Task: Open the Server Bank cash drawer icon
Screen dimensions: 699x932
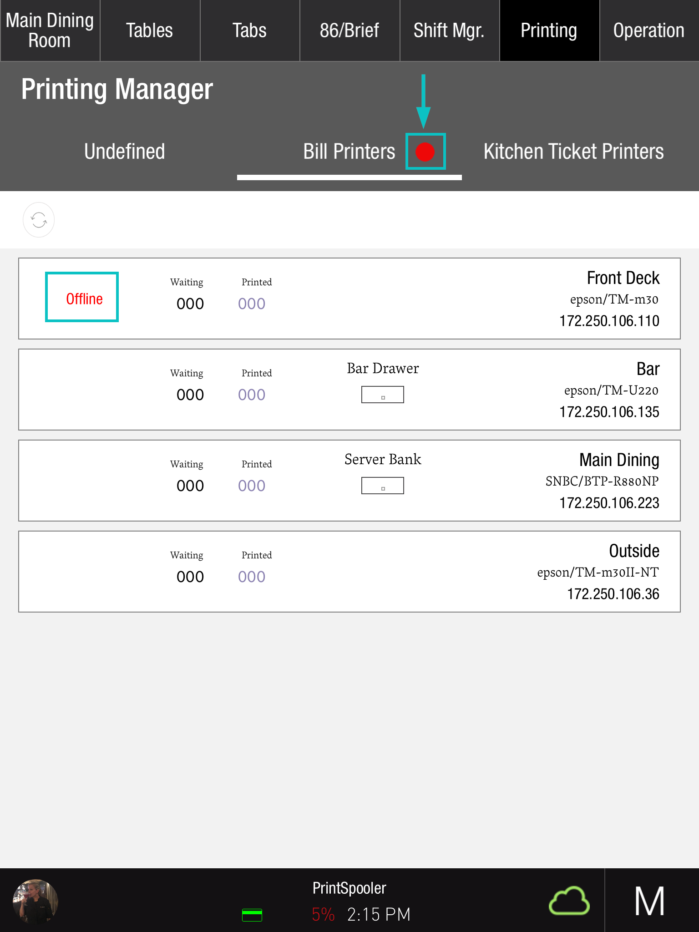Action: point(382,486)
